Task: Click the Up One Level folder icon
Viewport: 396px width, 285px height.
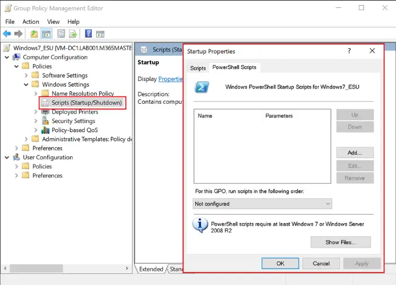Action: click(x=34, y=33)
